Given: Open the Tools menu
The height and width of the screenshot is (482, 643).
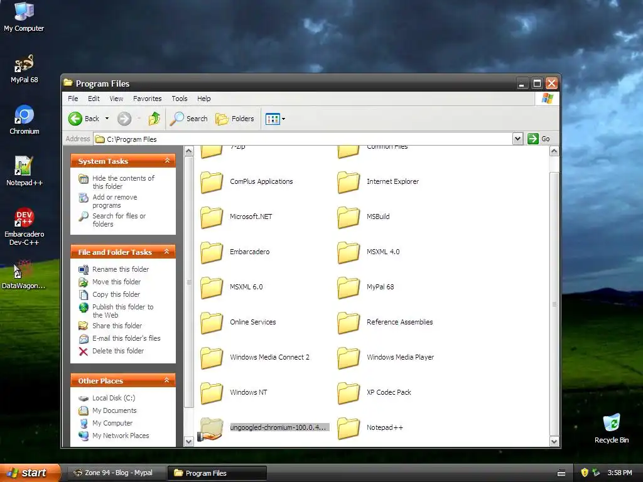Looking at the screenshot, I should point(179,99).
